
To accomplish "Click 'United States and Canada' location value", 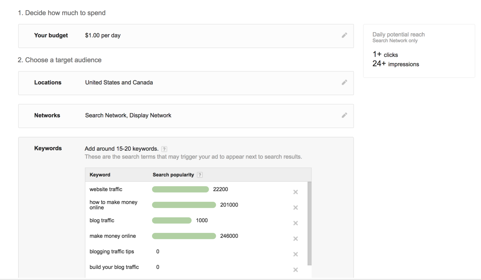I will 119,82.
